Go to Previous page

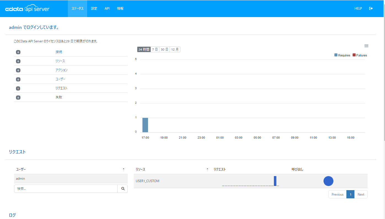click(338, 195)
